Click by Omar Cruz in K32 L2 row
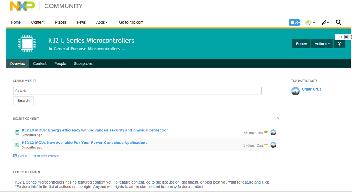 point(253,145)
